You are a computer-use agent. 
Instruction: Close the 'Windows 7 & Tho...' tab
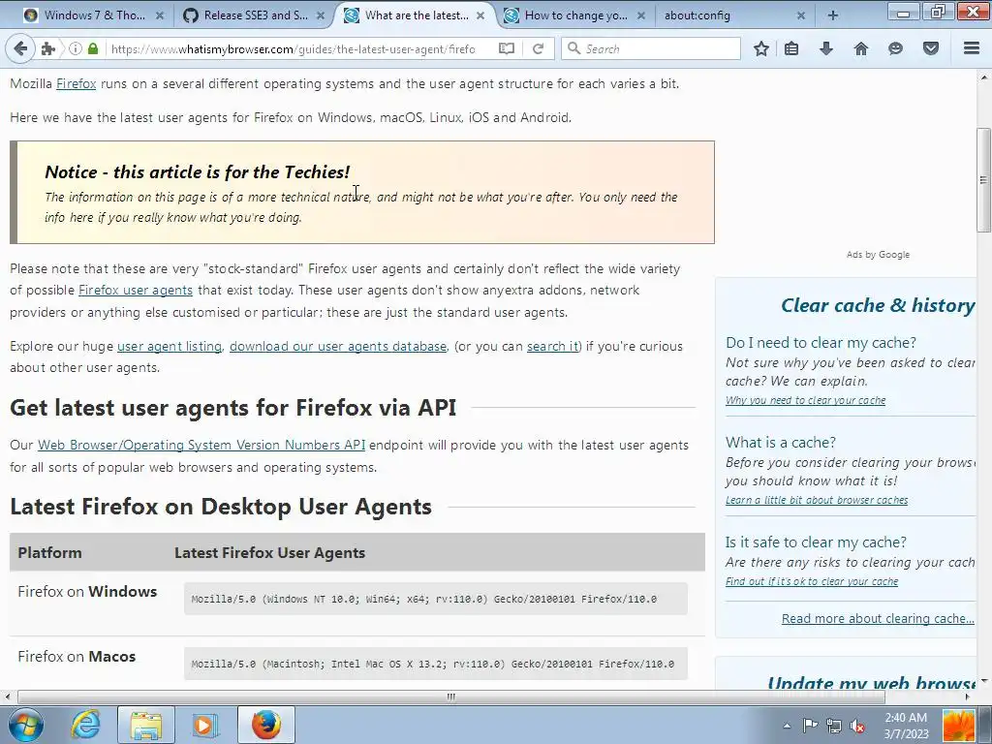click(160, 15)
